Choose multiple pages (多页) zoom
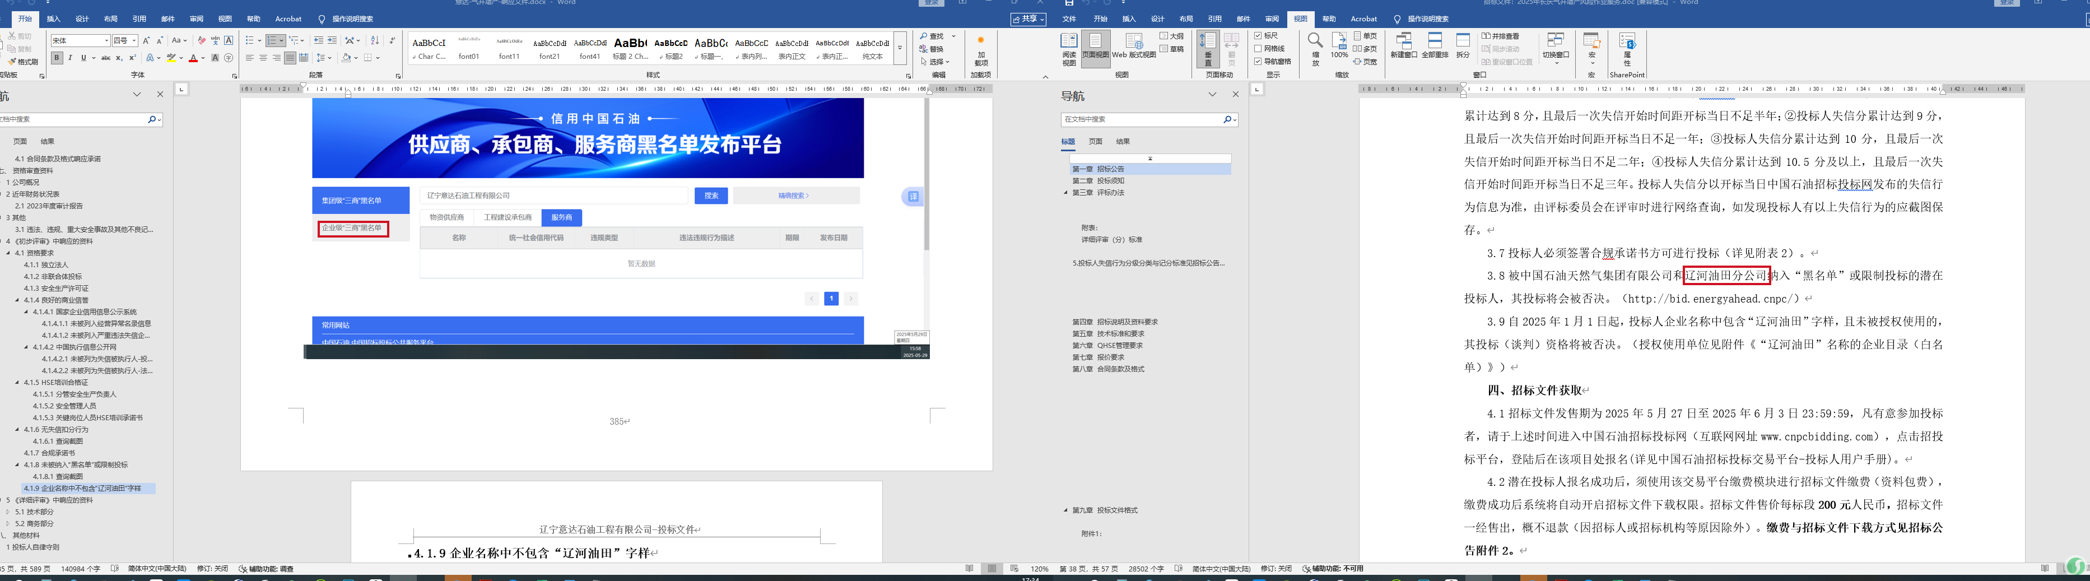2090x581 pixels. [1366, 49]
